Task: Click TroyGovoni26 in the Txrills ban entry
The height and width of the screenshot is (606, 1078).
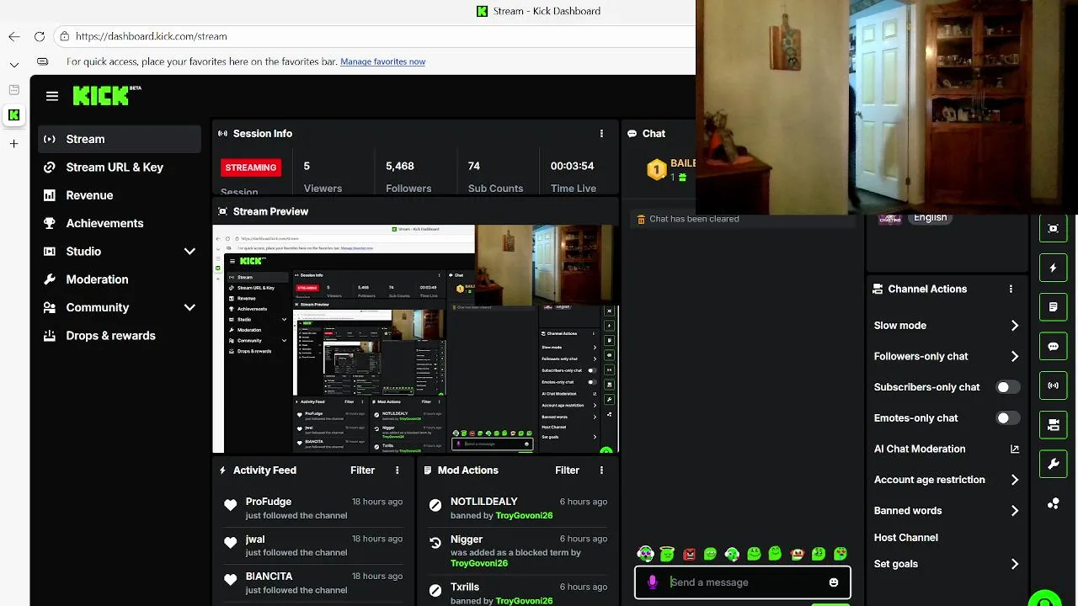Action: 524,601
